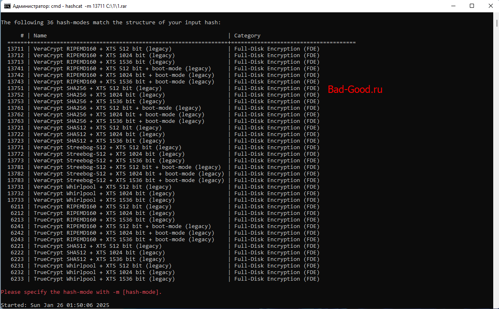Image resolution: width=499 pixels, height=309 pixels.
Task: Click hash-mode number 13752
Action: click(x=16, y=95)
